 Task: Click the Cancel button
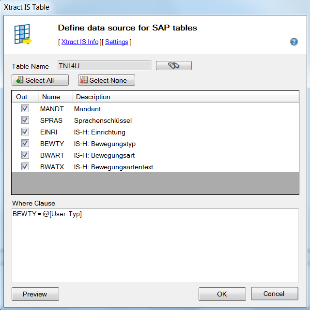[274, 294]
